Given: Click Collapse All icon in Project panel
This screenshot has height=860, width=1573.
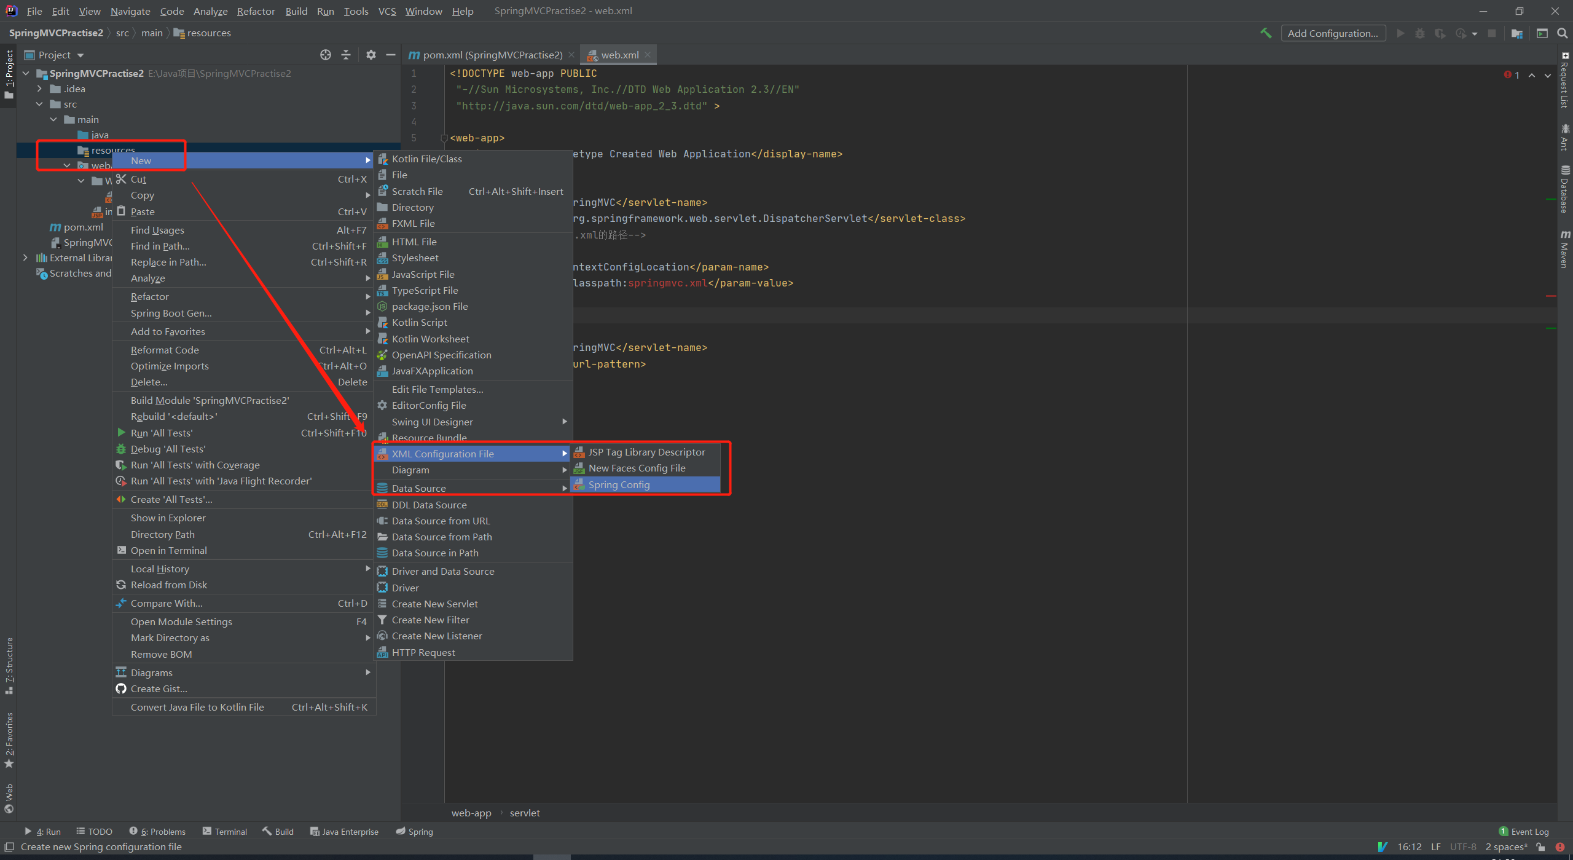Looking at the screenshot, I should coord(346,55).
